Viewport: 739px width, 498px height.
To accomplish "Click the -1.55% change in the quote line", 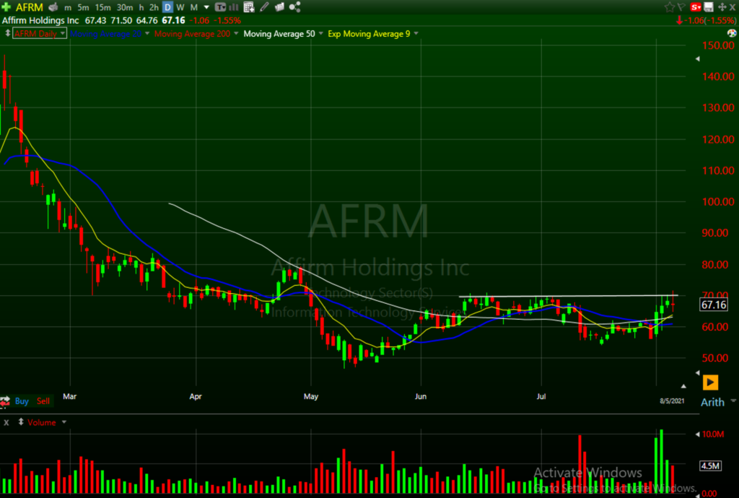I will tap(227, 21).
